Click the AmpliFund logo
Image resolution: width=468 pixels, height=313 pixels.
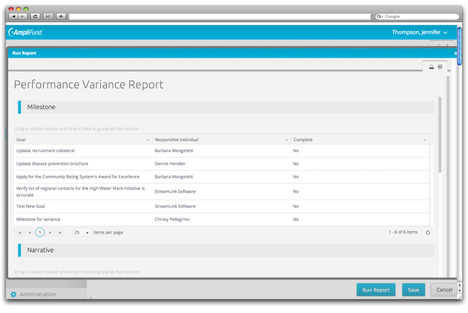pos(25,32)
